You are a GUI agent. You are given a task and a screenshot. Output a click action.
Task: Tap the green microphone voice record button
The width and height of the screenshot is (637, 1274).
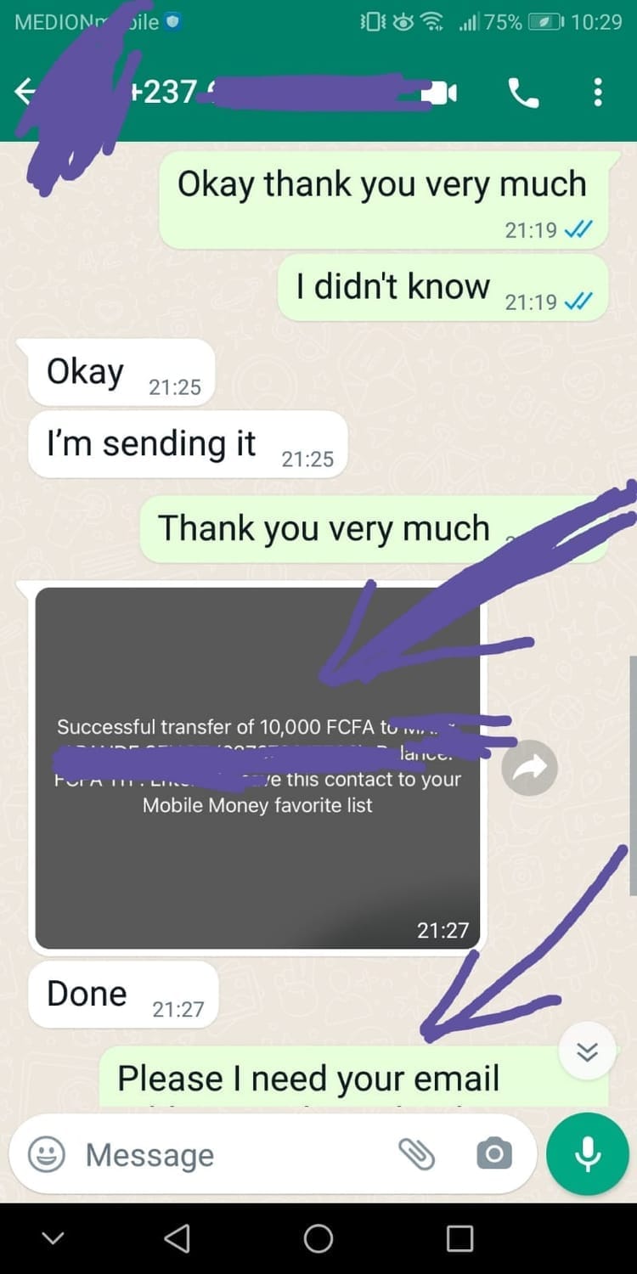(587, 1153)
